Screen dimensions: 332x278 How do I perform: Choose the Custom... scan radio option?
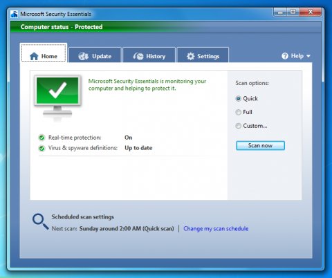pos(238,126)
